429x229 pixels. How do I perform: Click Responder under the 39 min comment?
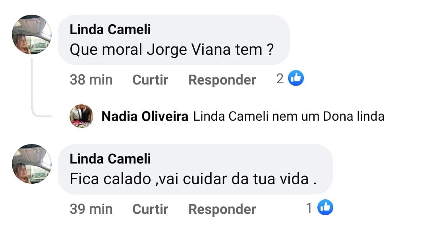[x=222, y=209]
